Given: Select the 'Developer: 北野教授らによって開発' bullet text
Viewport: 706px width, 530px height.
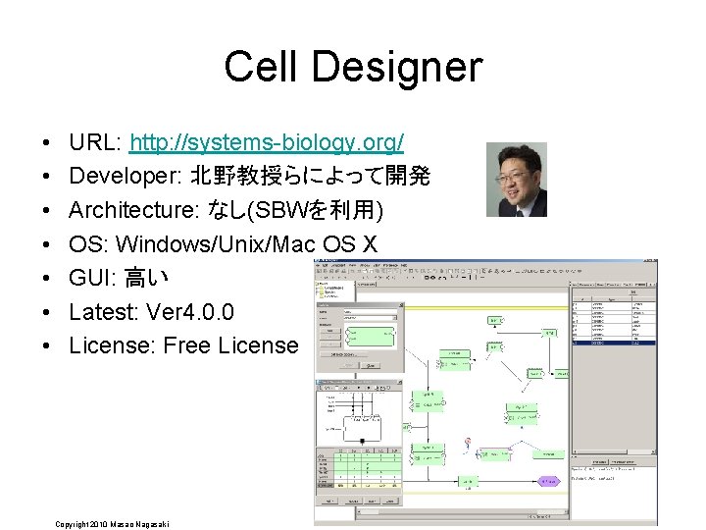Looking at the screenshot, I should (249, 176).
